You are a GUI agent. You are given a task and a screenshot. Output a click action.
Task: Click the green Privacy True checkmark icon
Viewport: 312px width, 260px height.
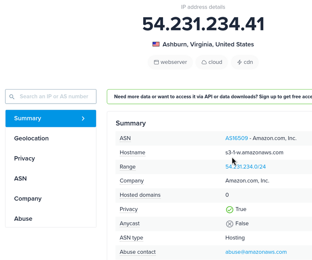click(230, 209)
